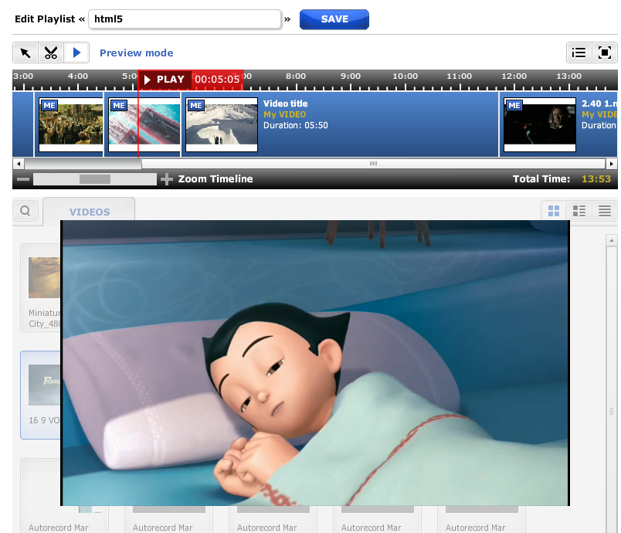Viewport: 621px width, 533px height.
Task: Click the 8:00 mark on timeline ruler
Action: [x=296, y=76]
